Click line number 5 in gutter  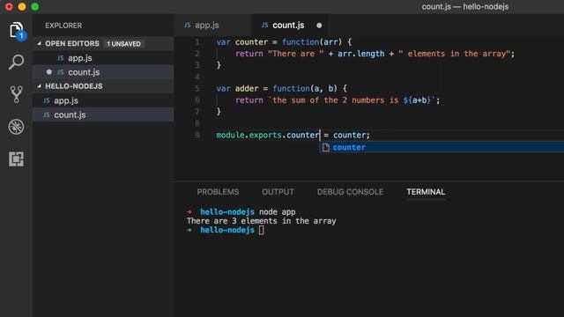coord(197,88)
